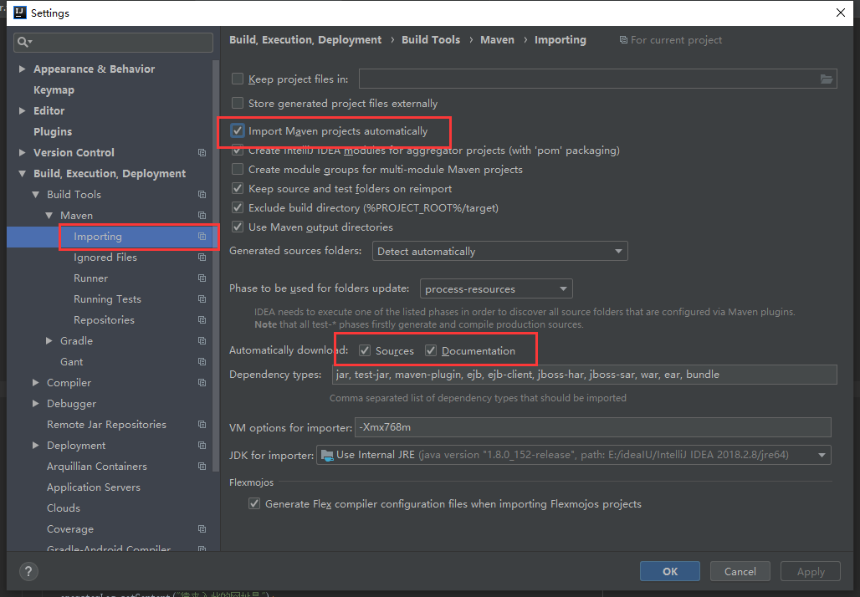Viewport: 860px width, 597px height.
Task: Click per-project icon next to Version Control
Action: (201, 152)
